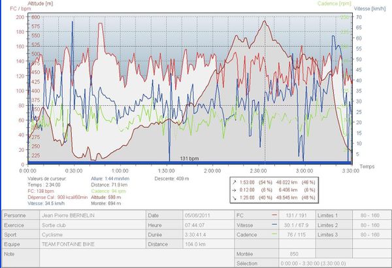This screenshot has width=392, height=268.
Task: Click 'Valeurs de curseur:' heading
Action: [x=47, y=178]
